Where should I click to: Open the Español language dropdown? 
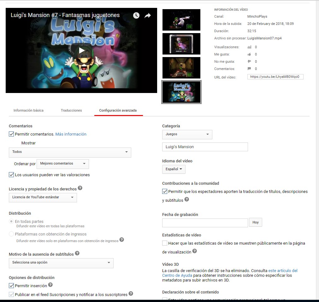pos(174,169)
